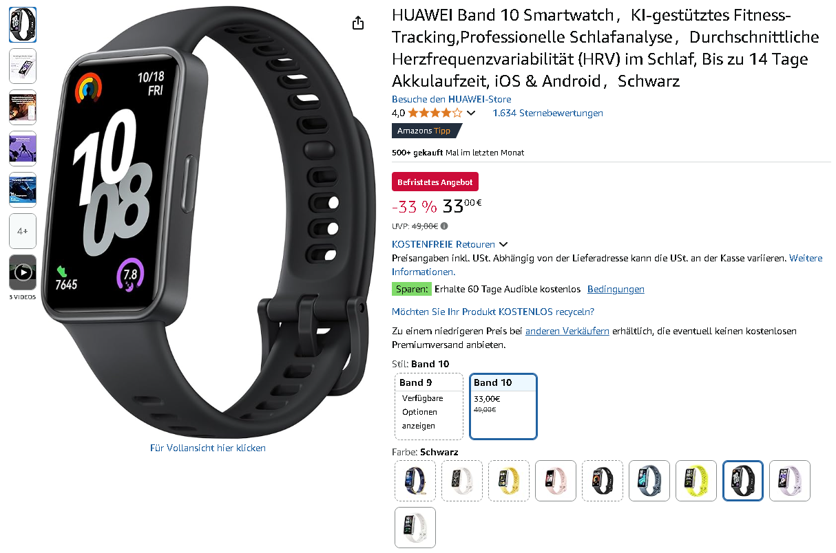Open the UVP info icon next to 49,00€
Viewport: 836px width, 553px height.
click(x=444, y=226)
